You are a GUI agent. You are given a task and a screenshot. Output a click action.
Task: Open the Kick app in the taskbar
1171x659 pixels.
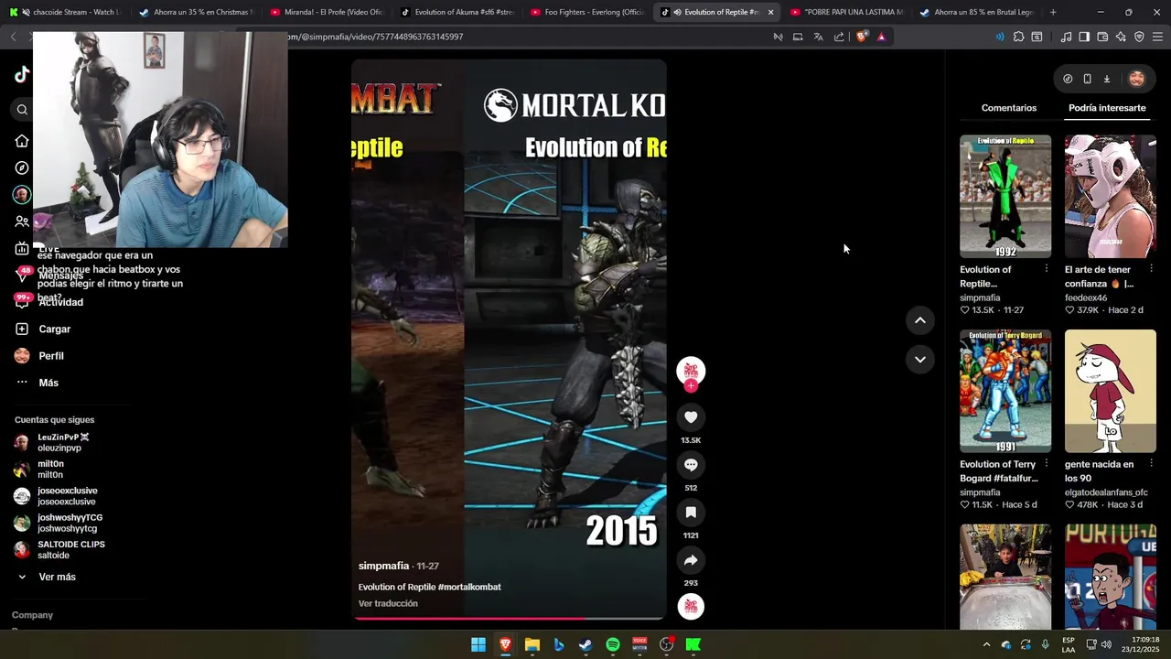(693, 645)
